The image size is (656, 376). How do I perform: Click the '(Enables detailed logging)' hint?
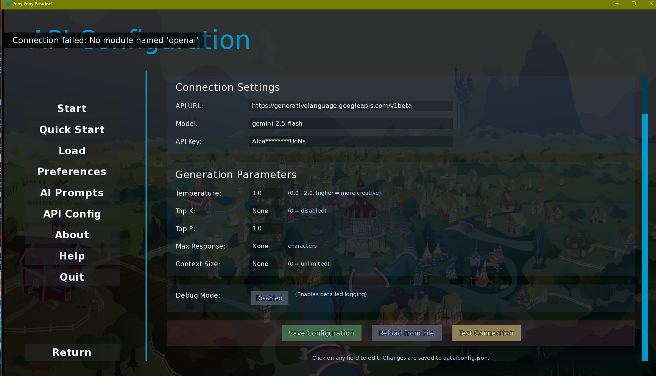pyautogui.click(x=331, y=294)
